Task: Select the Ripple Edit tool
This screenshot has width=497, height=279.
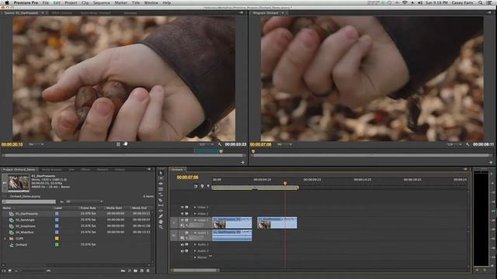Action: tap(161, 184)
